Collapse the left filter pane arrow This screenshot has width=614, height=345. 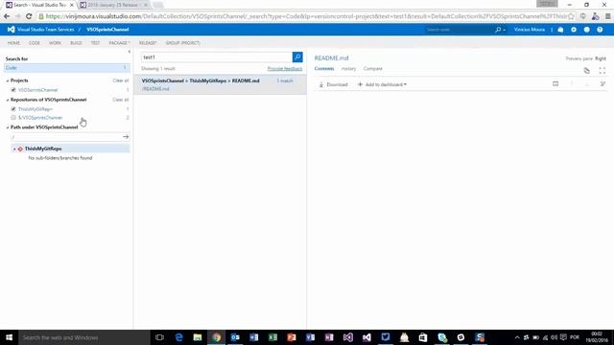pos(129,52)
